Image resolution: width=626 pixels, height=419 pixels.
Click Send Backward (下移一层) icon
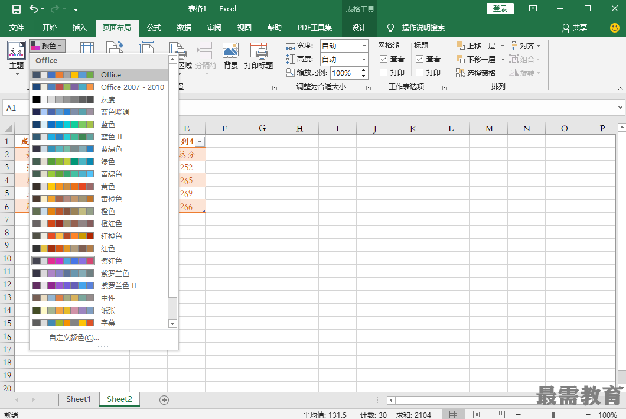460,59
